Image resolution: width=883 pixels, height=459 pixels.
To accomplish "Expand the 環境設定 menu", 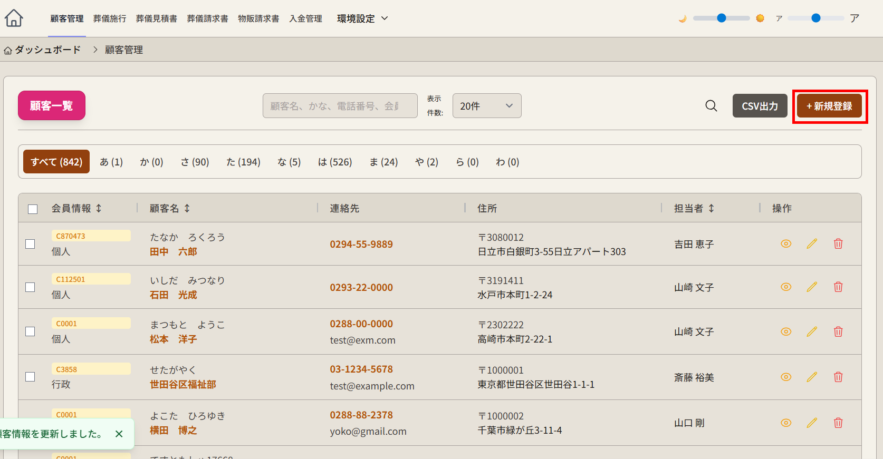I will pyautogui.click(x=362, y=18).
